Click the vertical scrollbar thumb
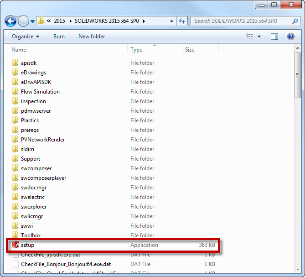Viewport: 305px width, 277px height. (297, 75)
